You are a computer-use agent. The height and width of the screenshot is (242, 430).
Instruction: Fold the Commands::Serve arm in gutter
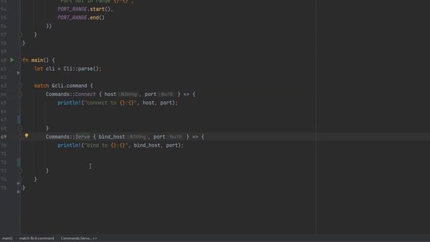20,136
